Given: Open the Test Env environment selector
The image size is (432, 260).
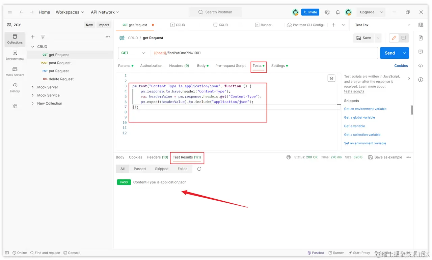Looking at the screenshot, I should 382,25.
